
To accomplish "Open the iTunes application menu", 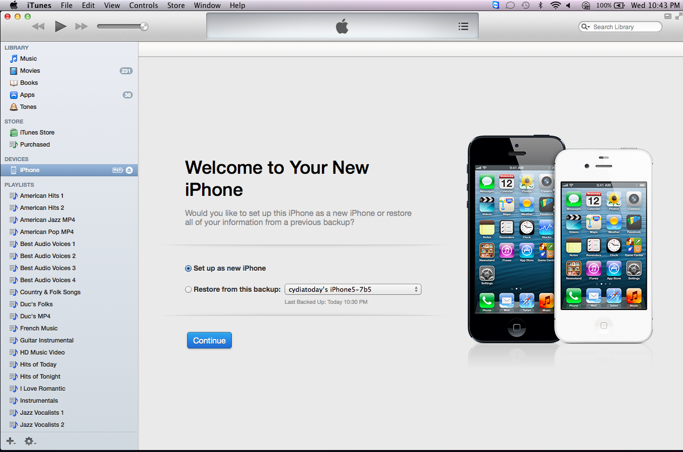I will (x=39, y=6).
